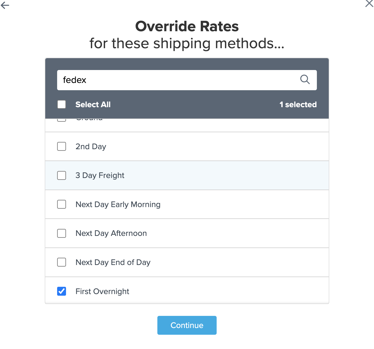The height and width of the screenshot is (349, 374).
Task: Close the Override Rates dialog
Action: coord(369,4)
